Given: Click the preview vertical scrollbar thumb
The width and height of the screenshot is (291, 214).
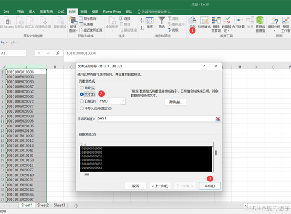Looking at the screenshot, I should coord(216,152).
